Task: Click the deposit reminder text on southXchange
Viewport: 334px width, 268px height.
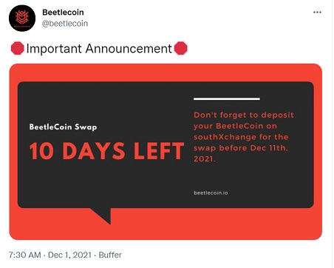Action: tap(244, 137)
